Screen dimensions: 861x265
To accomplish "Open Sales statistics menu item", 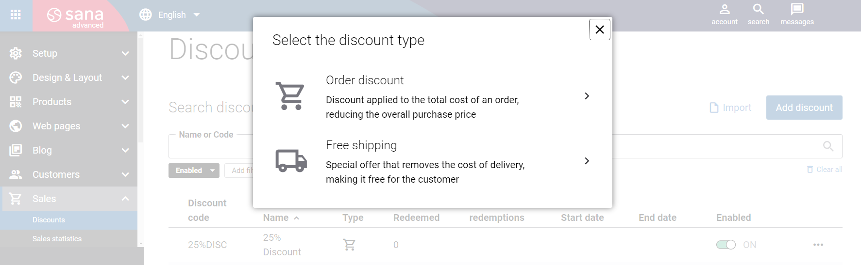I will pyautogui.click(x=57, y=239).
